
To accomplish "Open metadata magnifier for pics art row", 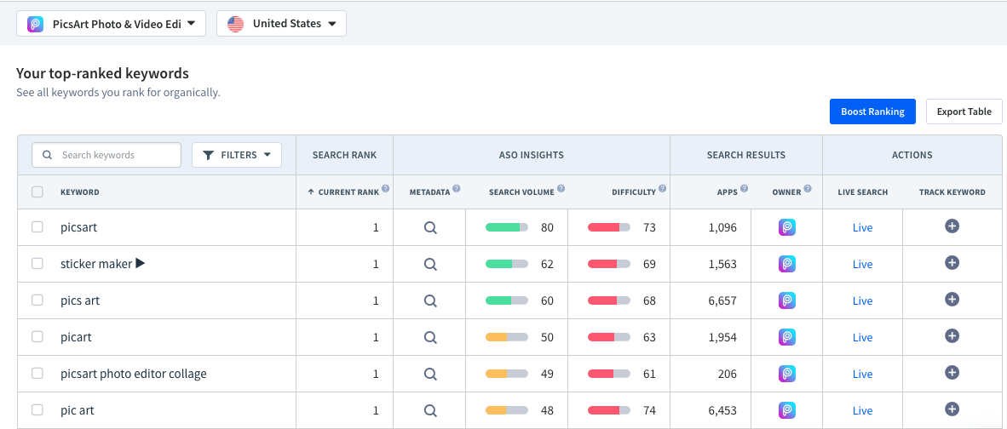I will [430, 300].
